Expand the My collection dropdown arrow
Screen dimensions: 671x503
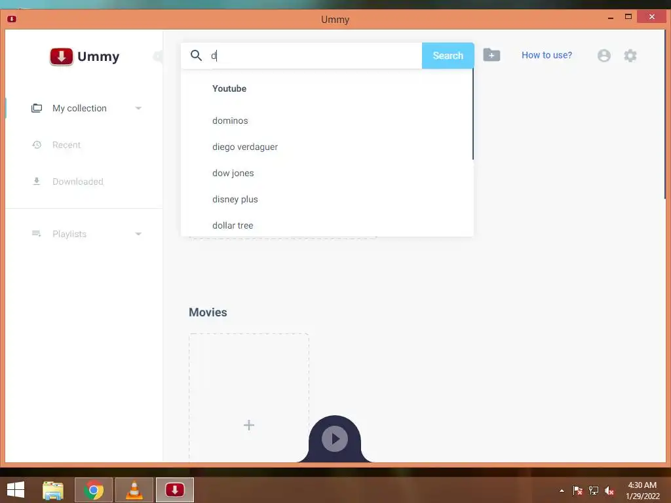[138, 108]
